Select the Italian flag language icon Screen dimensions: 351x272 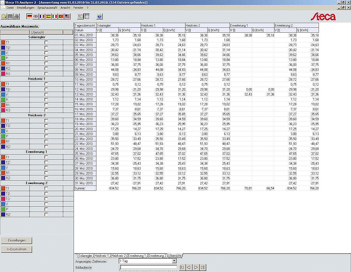tap(55, 16)
